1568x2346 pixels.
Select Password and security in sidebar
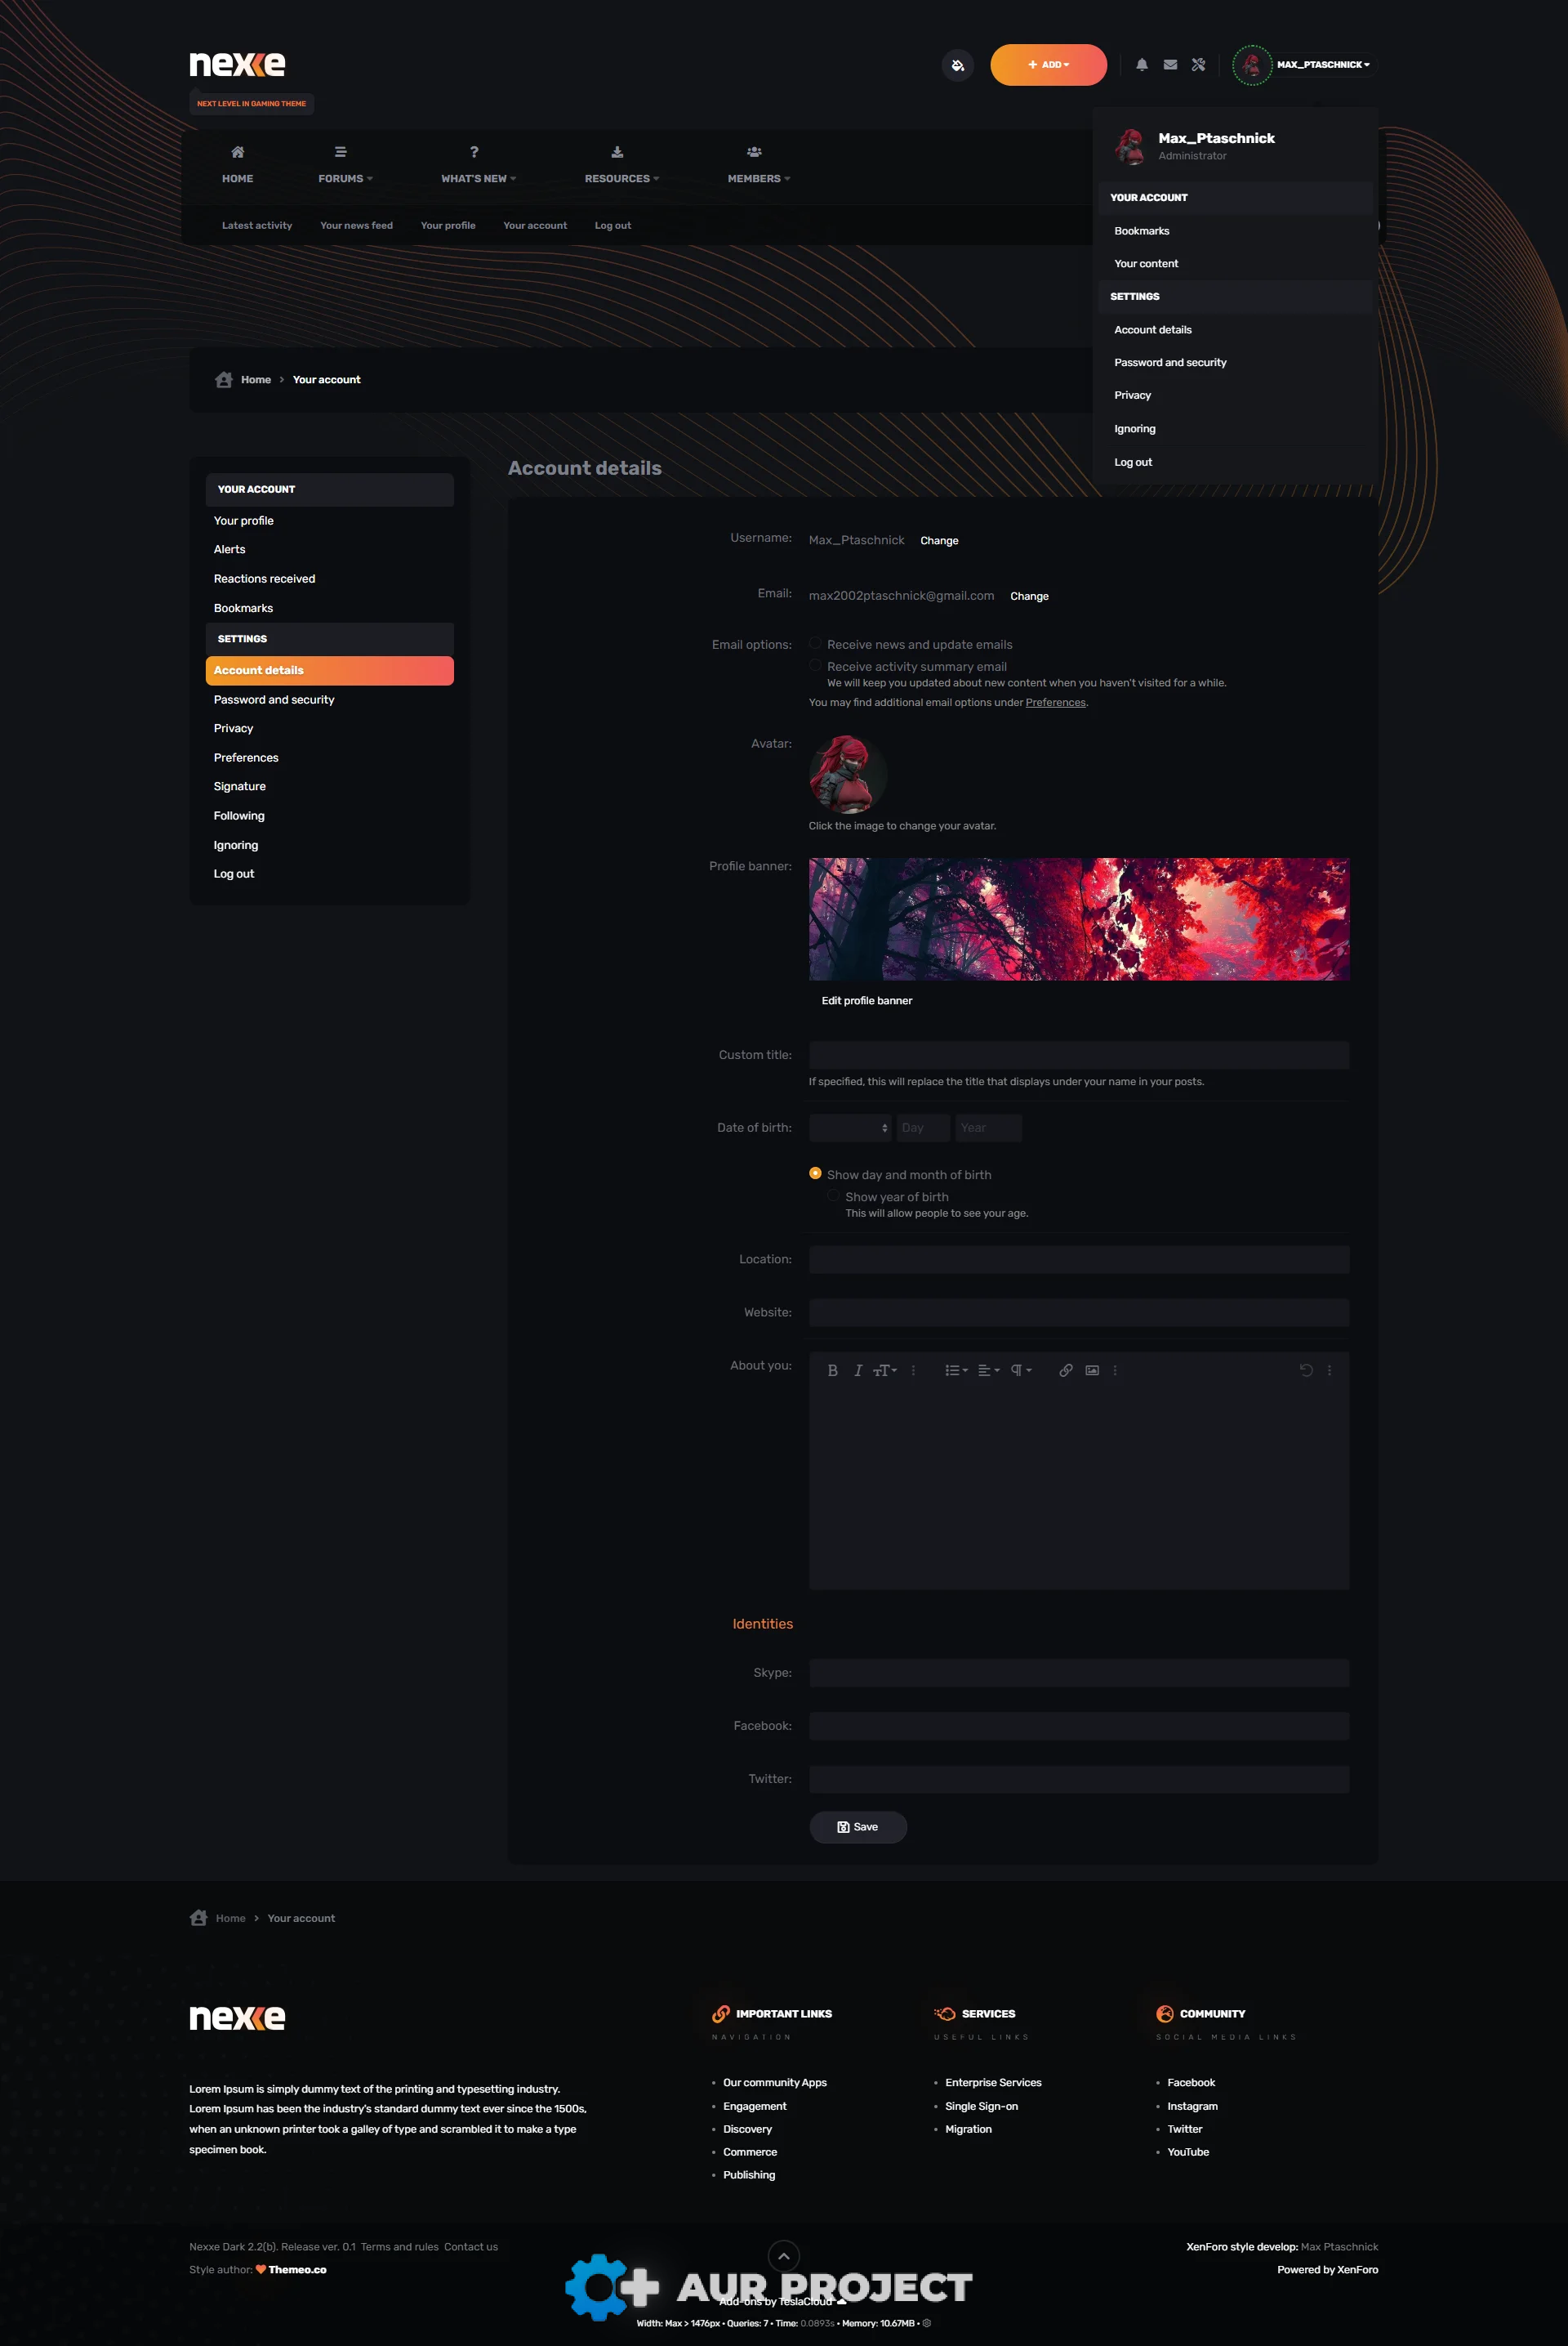click(274, 699)
